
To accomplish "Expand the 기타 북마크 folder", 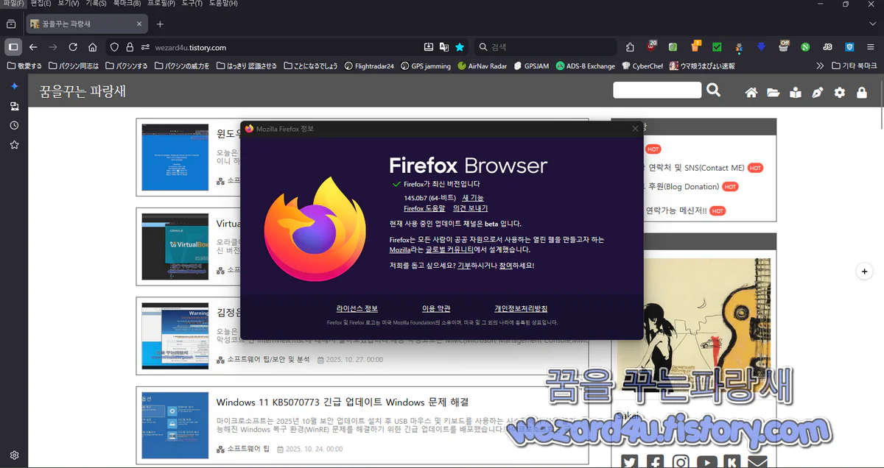I will [854, 65].
